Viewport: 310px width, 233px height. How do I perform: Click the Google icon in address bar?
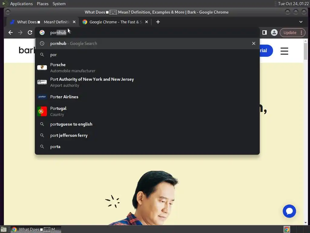42,32
